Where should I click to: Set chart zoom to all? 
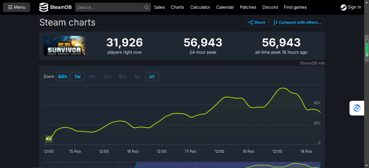click(x=152, y=77)
